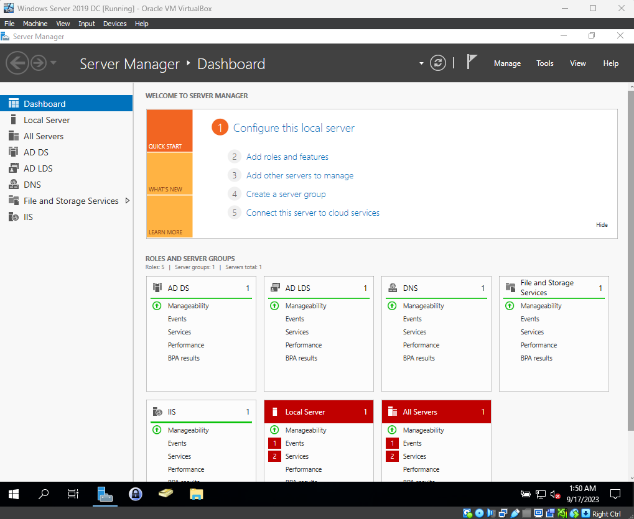Click the back navigation arrow
The height and width of the screenshot is (519, 634).
pyautogui.click(x=17, y=63)
